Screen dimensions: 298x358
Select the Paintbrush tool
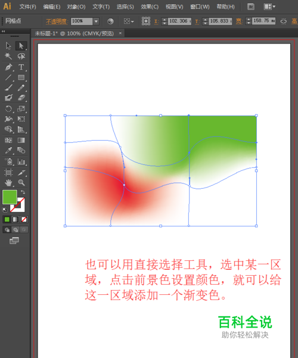pos(8,88)
